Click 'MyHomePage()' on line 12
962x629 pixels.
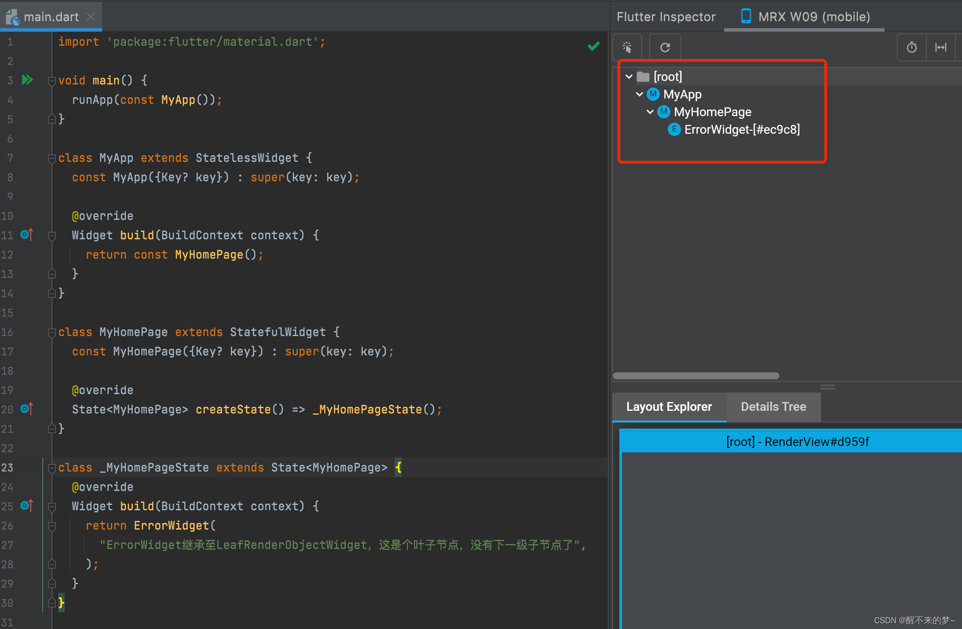pyautogui.click(x=215, y=255)
